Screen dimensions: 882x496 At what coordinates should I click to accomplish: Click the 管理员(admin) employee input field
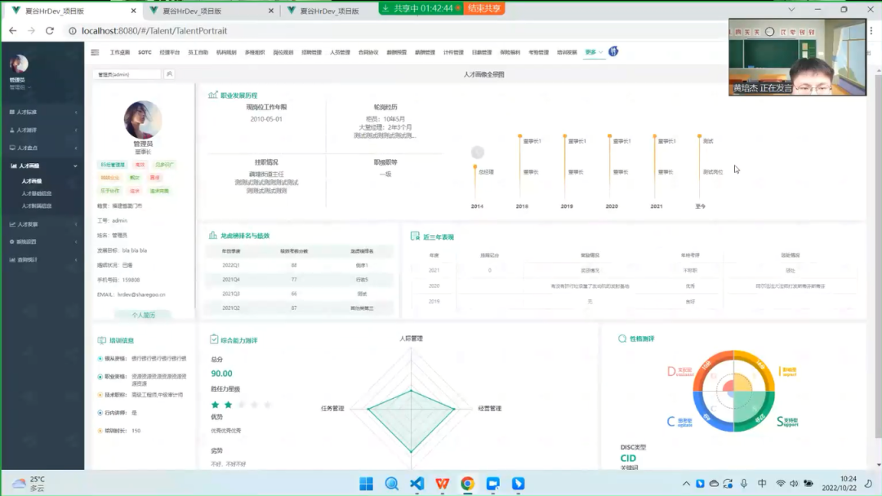click(x=127, y=74)
